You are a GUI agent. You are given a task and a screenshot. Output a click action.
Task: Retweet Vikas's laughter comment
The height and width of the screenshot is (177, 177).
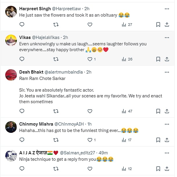pos(56,59)
